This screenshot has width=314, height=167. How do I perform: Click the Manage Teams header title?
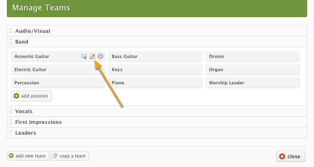point(41,8)
